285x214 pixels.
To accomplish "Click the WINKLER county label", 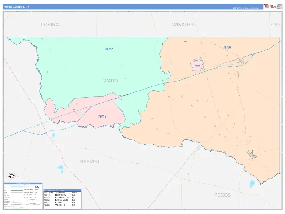I will pos(183,25).
